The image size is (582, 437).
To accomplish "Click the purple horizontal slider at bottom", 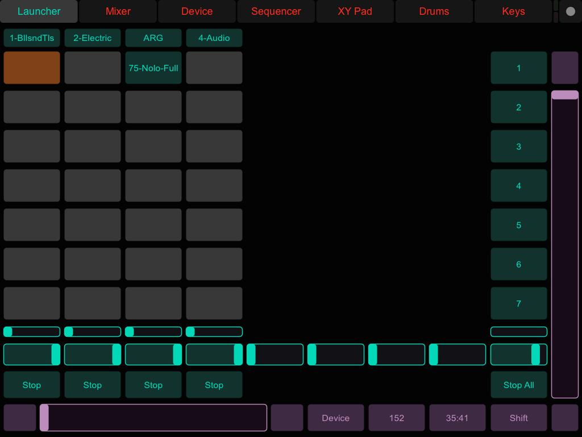I will point(153,418).
